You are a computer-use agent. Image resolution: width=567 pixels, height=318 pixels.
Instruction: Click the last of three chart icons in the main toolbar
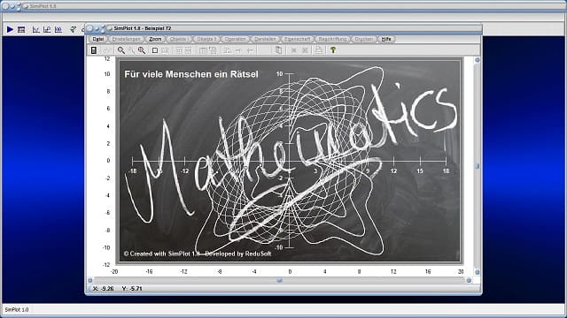[x=58, y=29]
